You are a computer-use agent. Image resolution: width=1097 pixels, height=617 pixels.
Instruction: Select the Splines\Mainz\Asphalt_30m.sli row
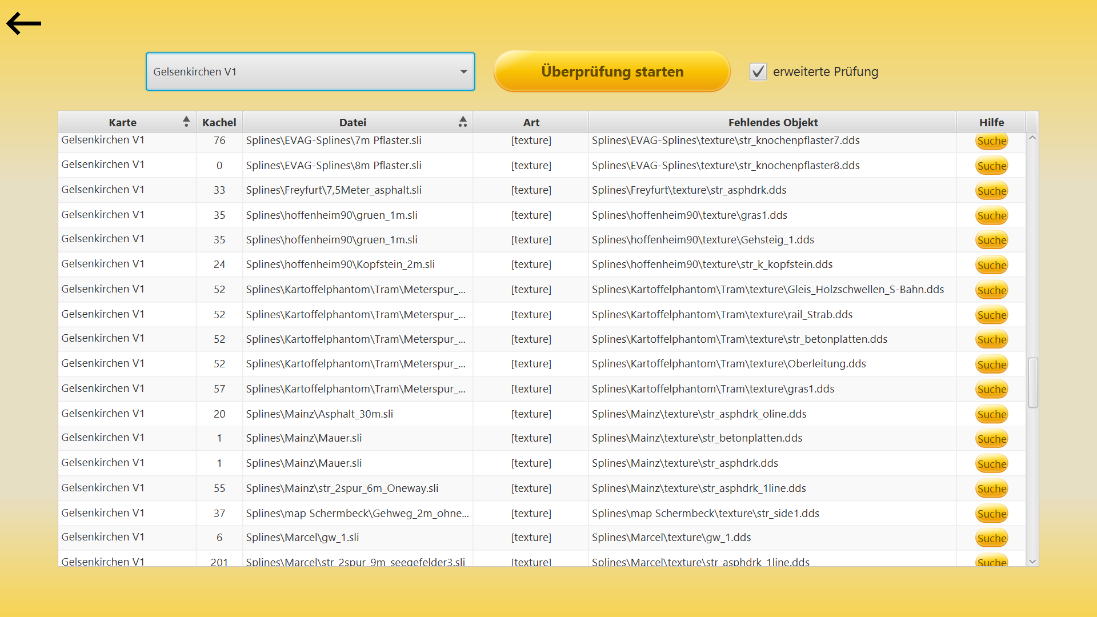pos(319,414)
